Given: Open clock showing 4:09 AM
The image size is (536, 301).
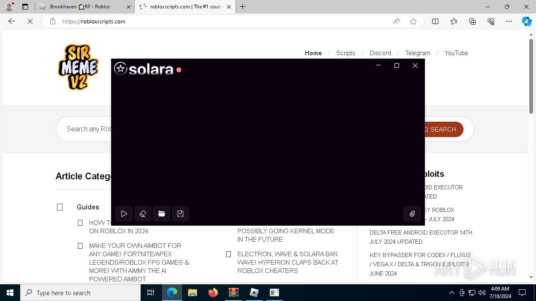Looking at the screenshot, I should pyautogui.click(x=500, y=293).
